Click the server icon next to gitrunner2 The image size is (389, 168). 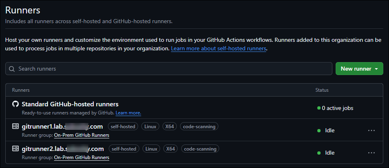pos(15,149)
